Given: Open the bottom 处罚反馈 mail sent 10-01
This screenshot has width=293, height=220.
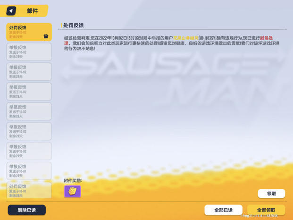Looking at the screenshot, I should coord(29,190).
